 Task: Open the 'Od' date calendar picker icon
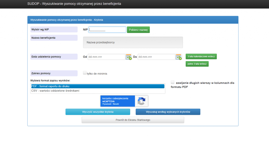[x=128, y=57]
